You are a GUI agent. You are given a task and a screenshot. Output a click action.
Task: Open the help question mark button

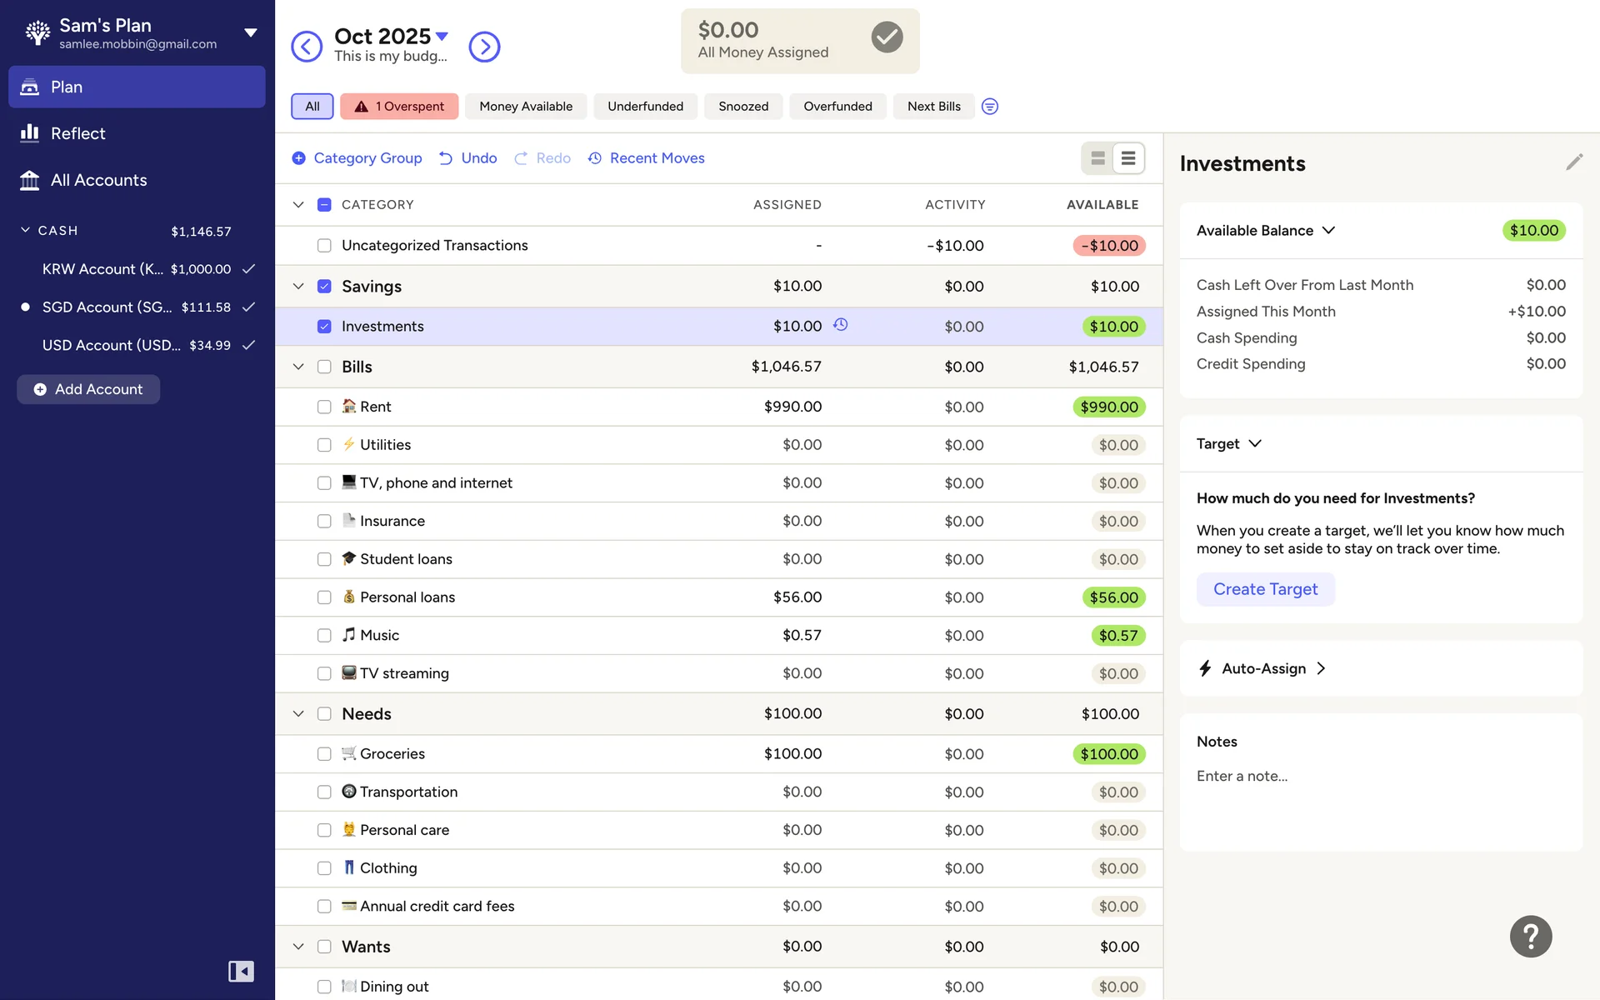coord(1530,936)
